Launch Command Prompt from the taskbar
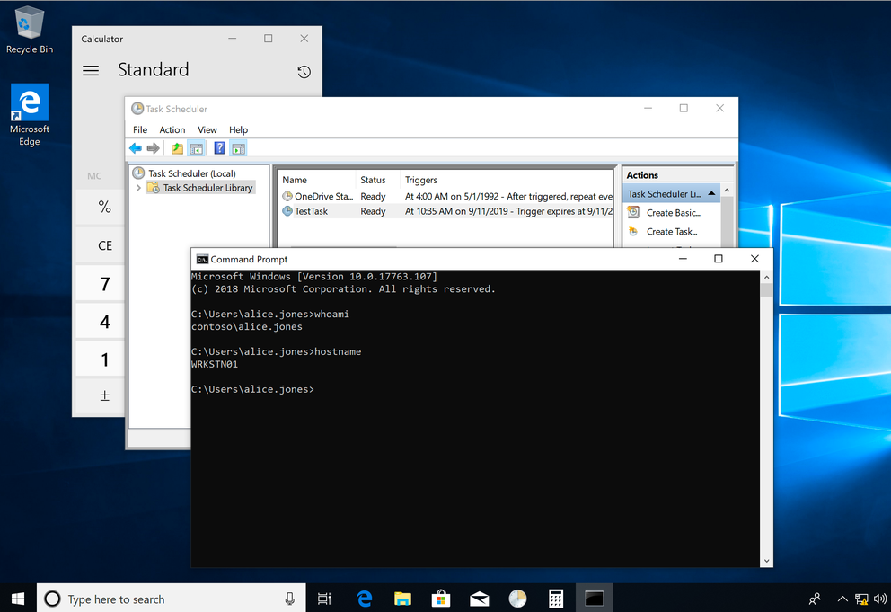This screenshot has height=612, width=891. pos(594,598)
